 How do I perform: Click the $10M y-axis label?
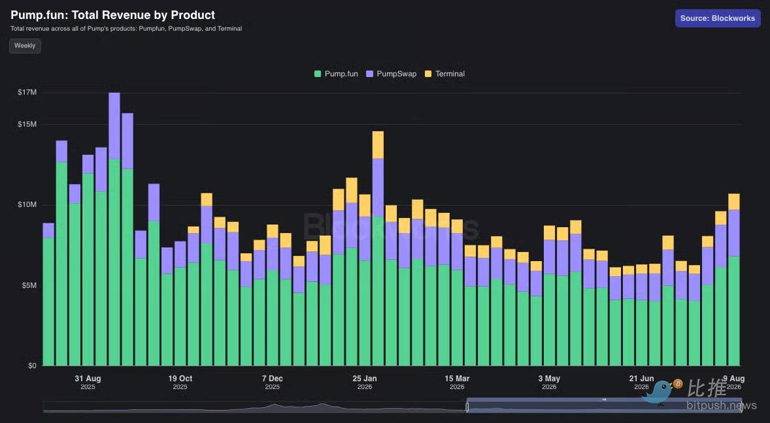tap(27, 204)
